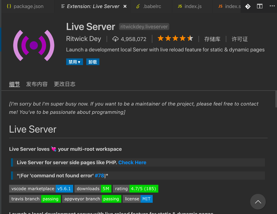The height and width of the screenshot is (214, 277).
Task: Select the 更改日志 changelog tab
Action: pos(65,84)
